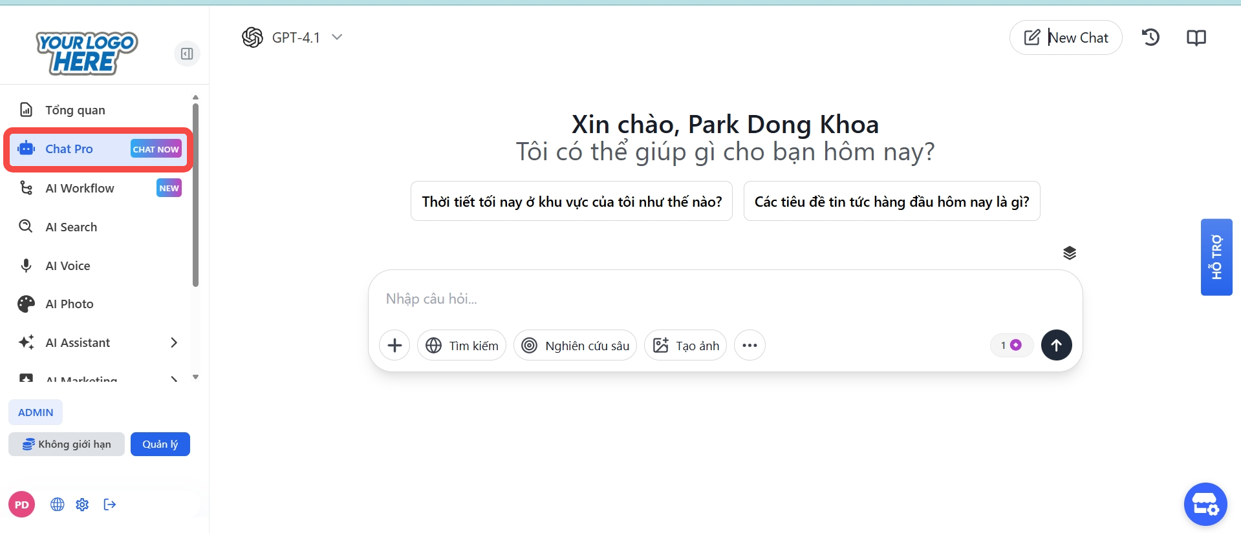Enable Tạo ảnh image generation
Screen dimensions: 1241x533
click(685, 346)
